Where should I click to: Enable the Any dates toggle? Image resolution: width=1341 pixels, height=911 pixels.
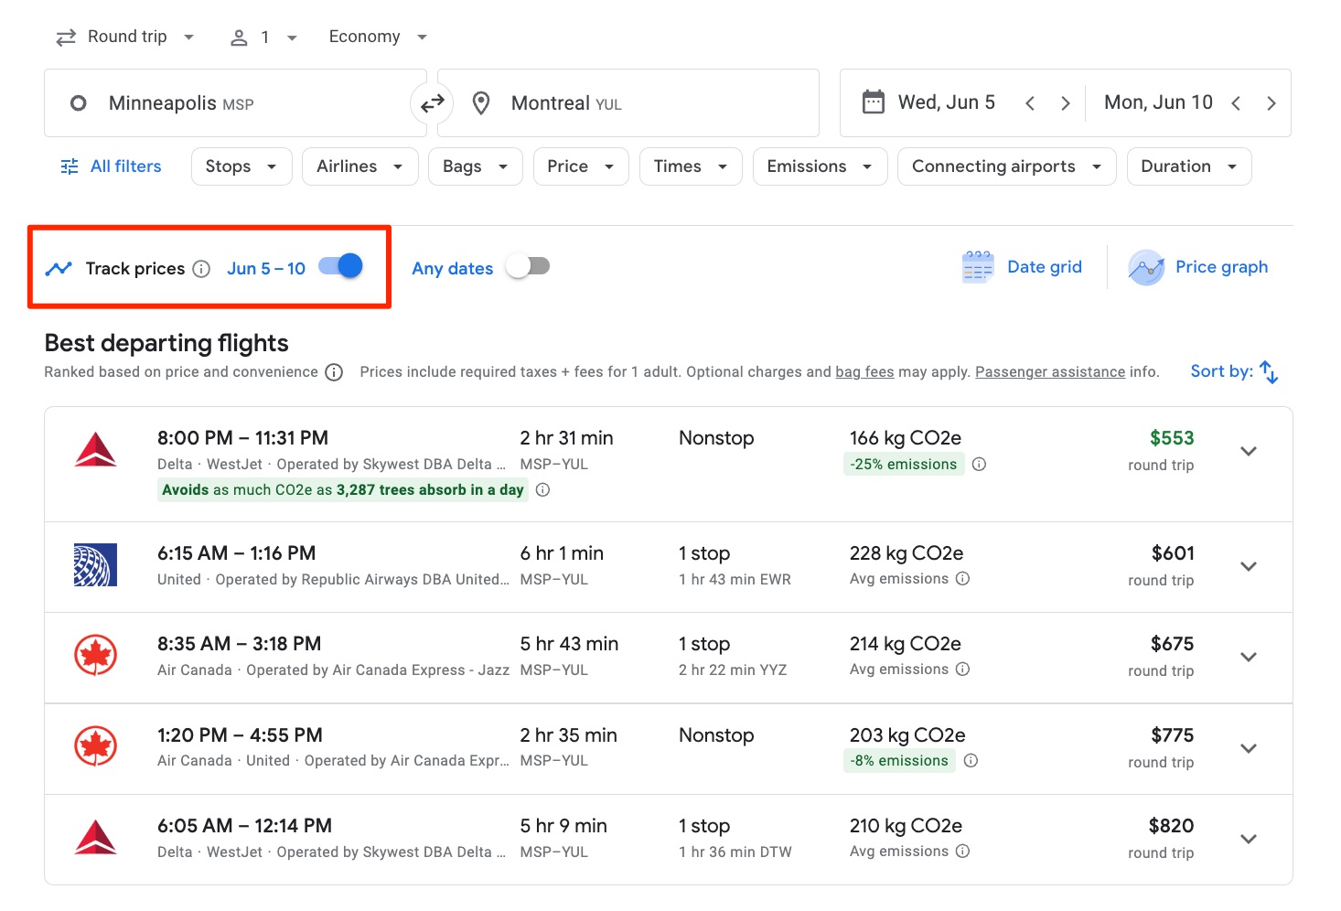[527, 265]
